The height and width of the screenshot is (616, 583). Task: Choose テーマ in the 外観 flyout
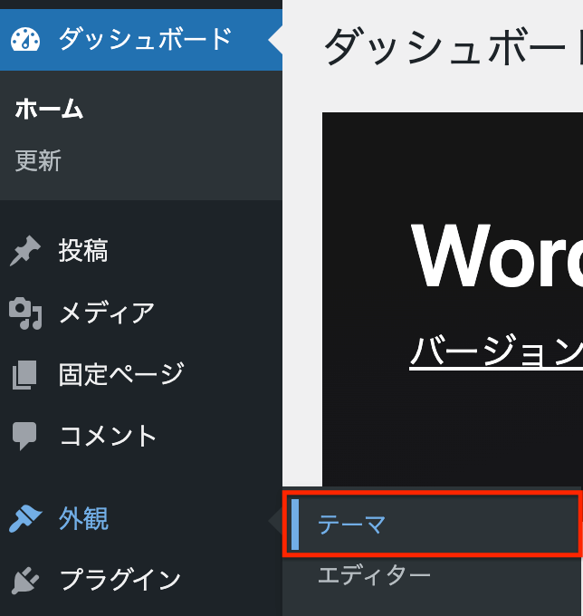(x=432, y=525)
